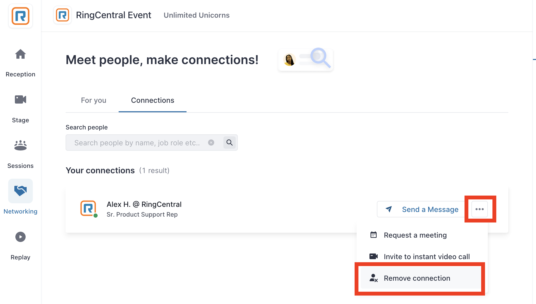Click the Your connections heading
The image size is (536, 304).
(100, 170)
